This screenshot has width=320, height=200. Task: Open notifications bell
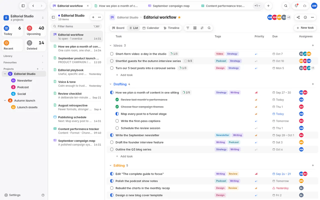click(296, 6)
